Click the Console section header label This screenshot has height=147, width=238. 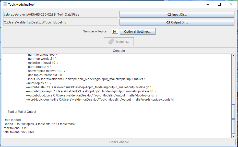[x=119, y=51]
